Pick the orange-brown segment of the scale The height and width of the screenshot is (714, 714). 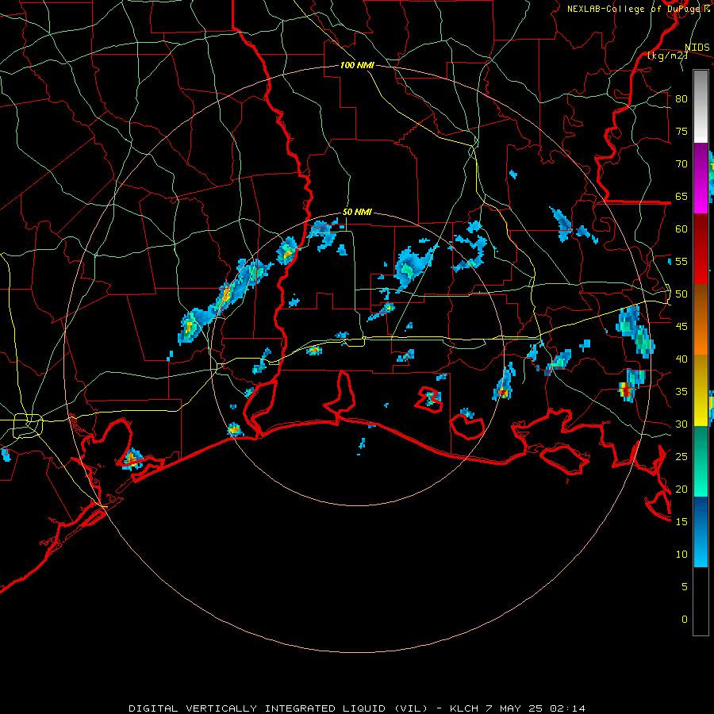(x=701, y=319)
